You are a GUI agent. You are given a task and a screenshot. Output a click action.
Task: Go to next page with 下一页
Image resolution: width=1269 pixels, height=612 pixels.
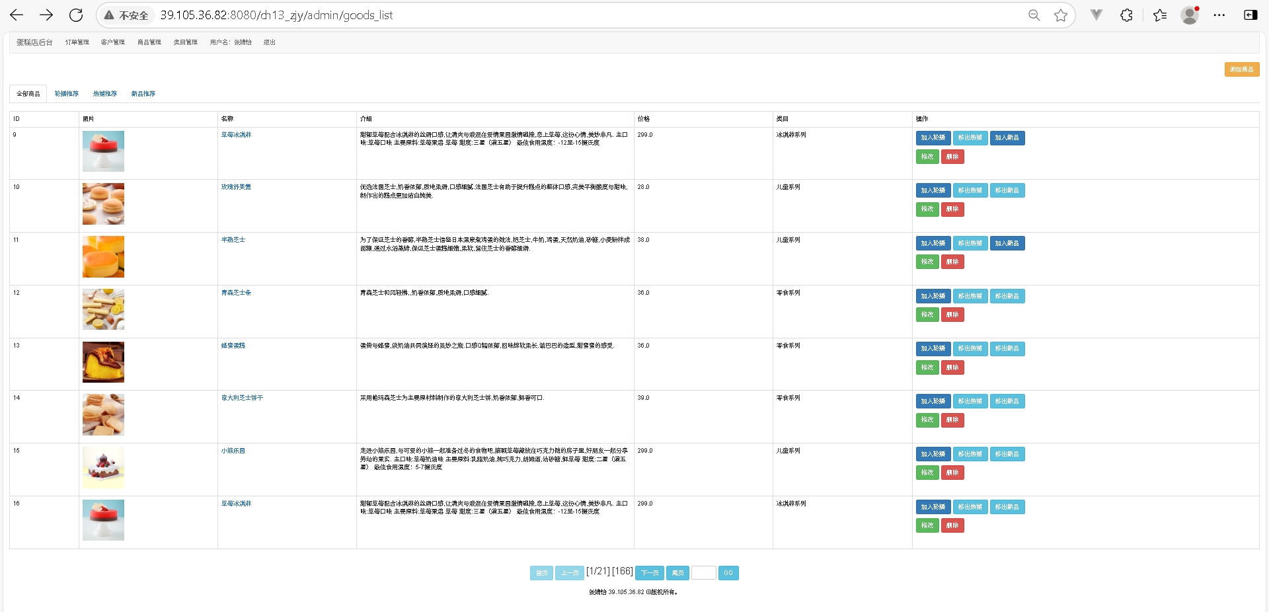pyautogui.click(x=649, y=573)
